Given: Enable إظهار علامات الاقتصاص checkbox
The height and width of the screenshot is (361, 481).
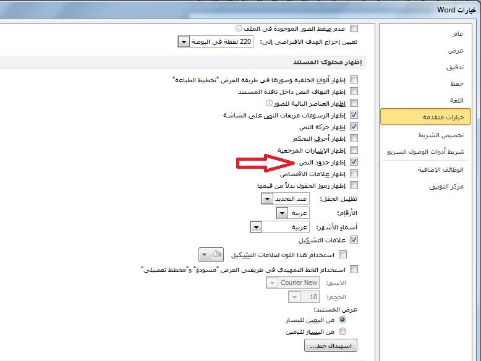Looking at the screenshot, I should 354,174.
